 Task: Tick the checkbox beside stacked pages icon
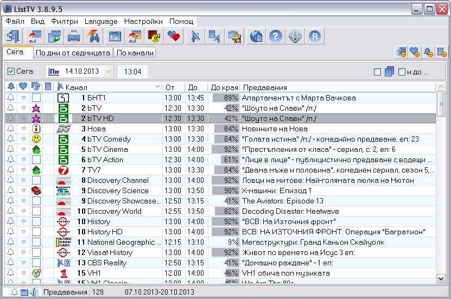(377, 72)
